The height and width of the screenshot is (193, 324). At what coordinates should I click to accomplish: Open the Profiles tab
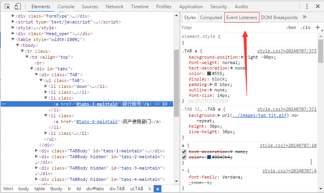[164, 7]
